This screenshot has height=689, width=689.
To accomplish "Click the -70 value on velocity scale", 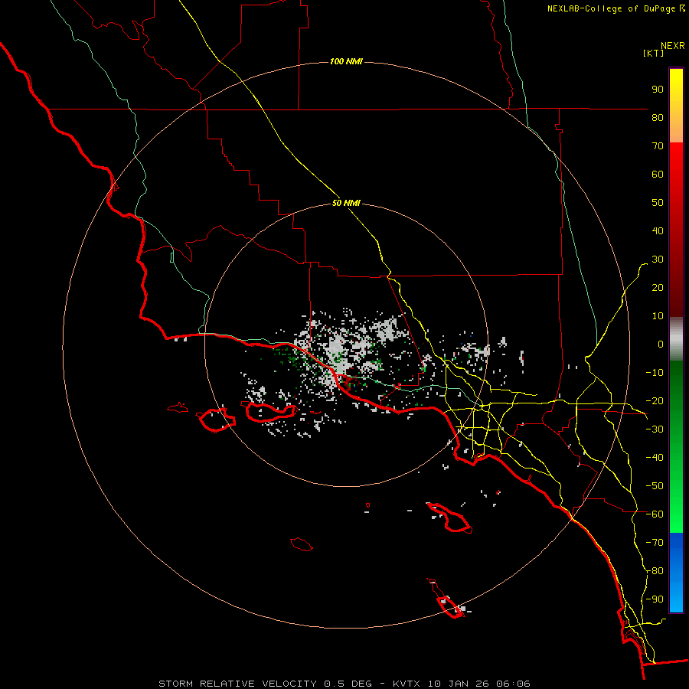I will click(x=655, y=543).
